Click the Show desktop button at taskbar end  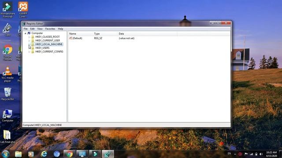point(280,154)
